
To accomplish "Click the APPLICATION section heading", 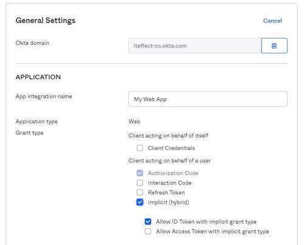I will pyautogui.click(x=38, y=77).
